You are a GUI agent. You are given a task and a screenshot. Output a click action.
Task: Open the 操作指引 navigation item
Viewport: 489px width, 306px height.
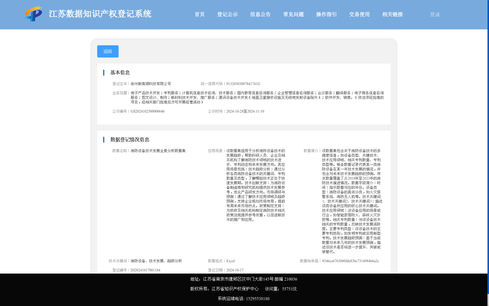coord(326,14)
